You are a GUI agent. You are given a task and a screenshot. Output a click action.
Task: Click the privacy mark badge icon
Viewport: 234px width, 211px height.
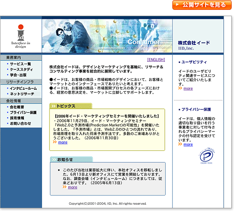click(207, 156)
